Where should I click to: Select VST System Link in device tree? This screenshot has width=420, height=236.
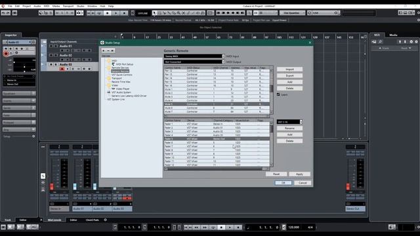(115, 99)
